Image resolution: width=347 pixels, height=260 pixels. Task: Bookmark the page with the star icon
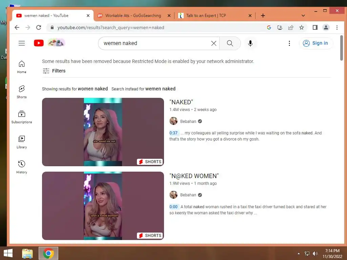[x=301, y=27]
